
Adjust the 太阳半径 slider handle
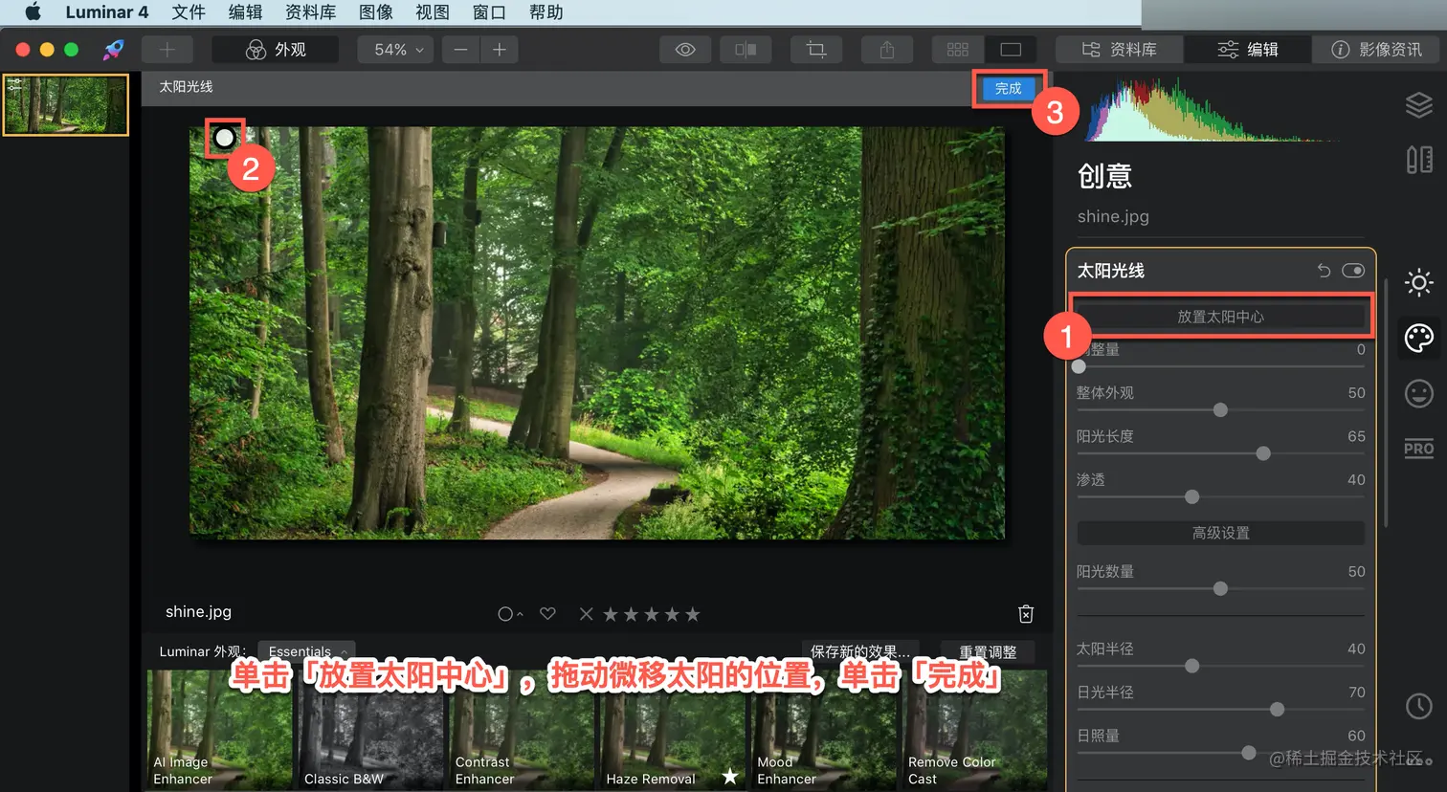pyautogui.click(x=1192, y=666)
